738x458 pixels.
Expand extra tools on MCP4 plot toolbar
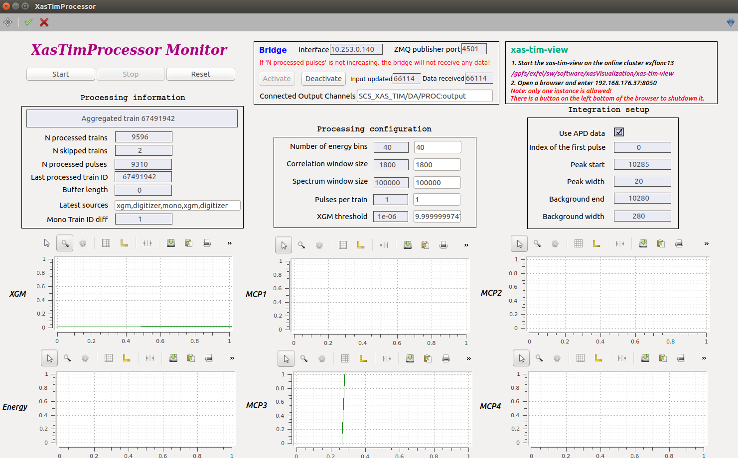point(704,358)
